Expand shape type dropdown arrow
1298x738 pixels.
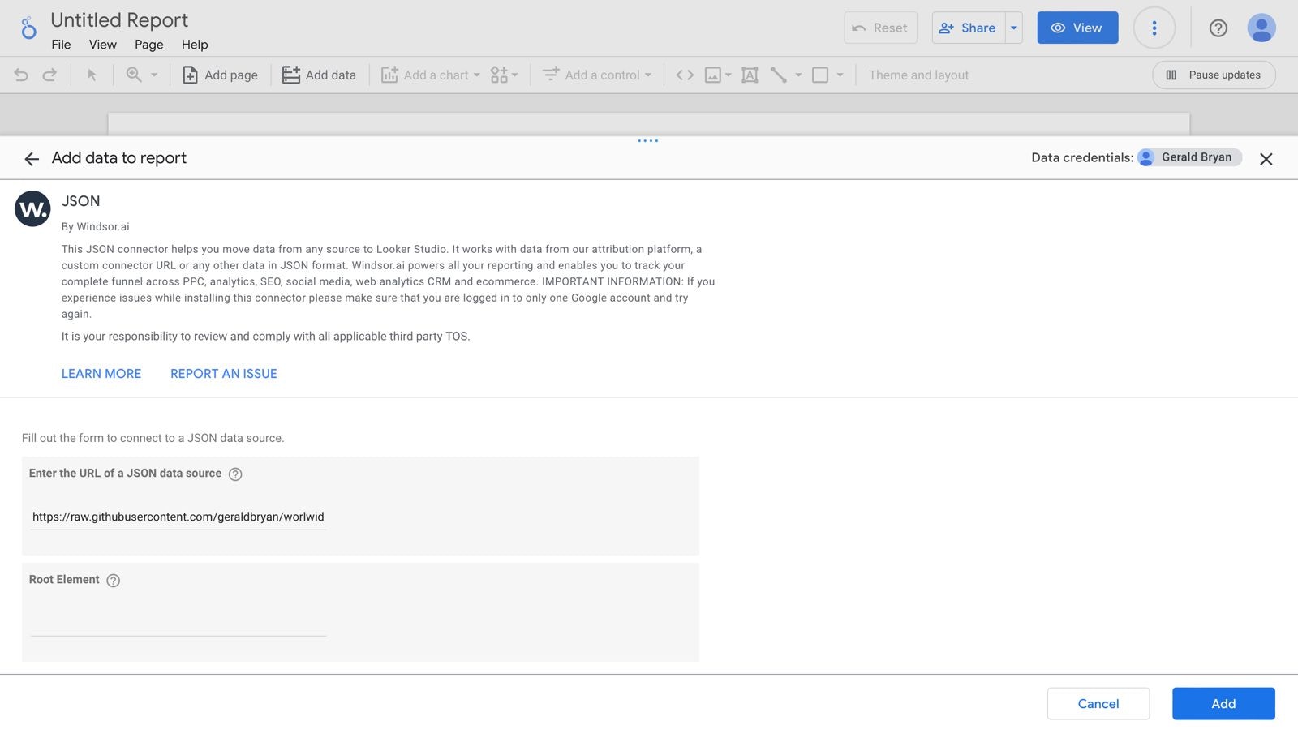pyautogui.click(x=840, y=75)
